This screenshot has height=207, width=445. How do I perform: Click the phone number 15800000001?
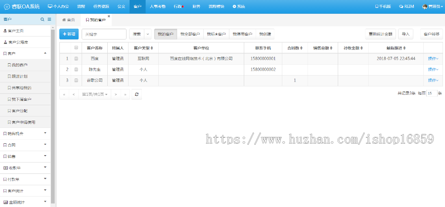(x=263, y=59)
